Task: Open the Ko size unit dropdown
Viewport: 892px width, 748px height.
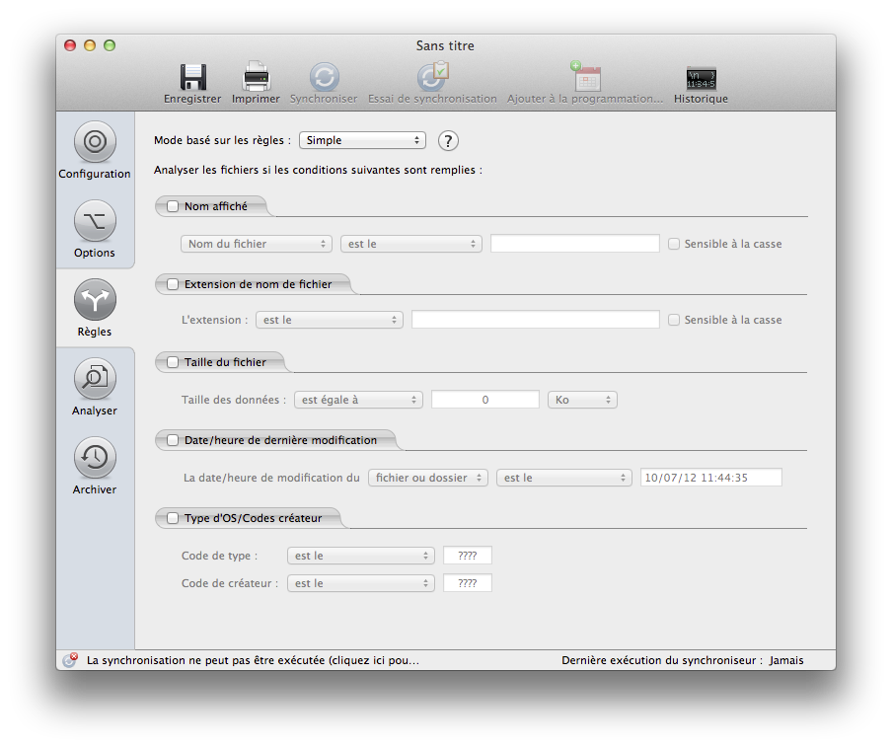Action: coord(582,400)
